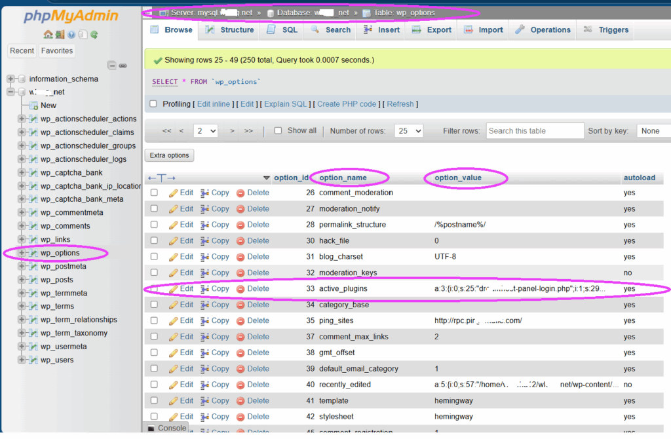Click the red Delete icon for hack_file row
The image size is (671, 439).
click(240, 241)
